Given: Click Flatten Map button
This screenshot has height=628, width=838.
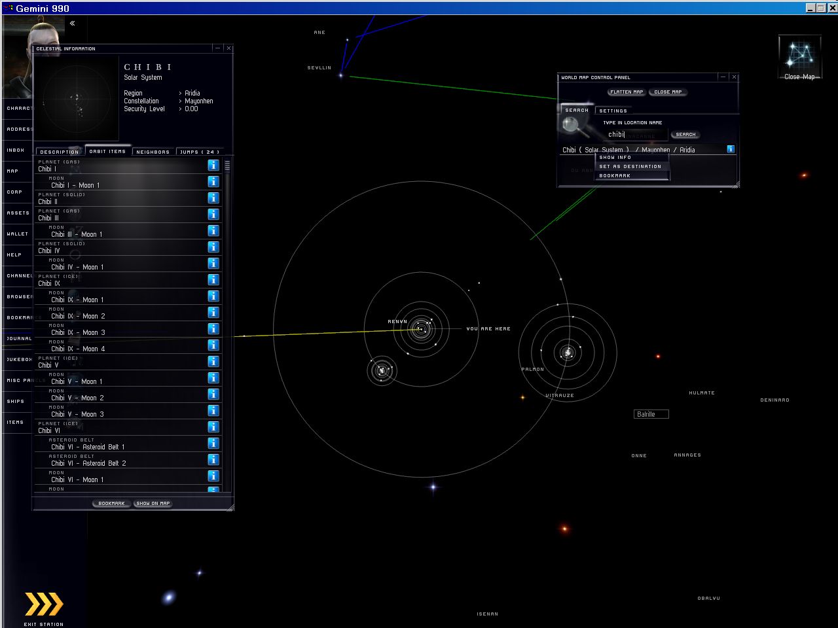Looking at the screenshot, I should (x=627, y=92).
